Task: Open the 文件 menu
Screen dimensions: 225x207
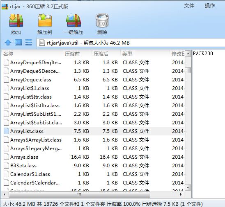Action: 189,6
